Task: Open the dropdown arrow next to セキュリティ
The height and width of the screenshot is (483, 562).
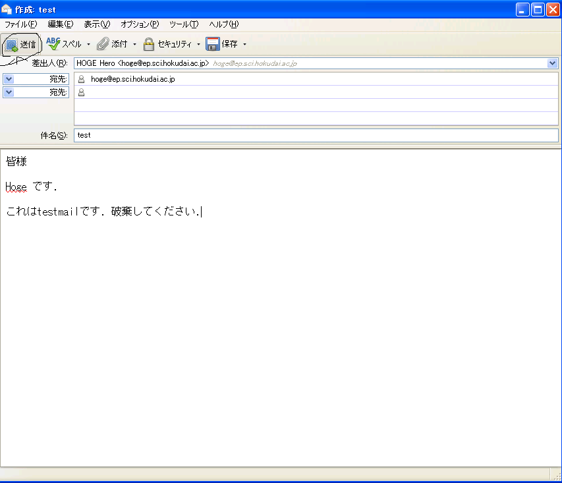Action: pos(199,45)
